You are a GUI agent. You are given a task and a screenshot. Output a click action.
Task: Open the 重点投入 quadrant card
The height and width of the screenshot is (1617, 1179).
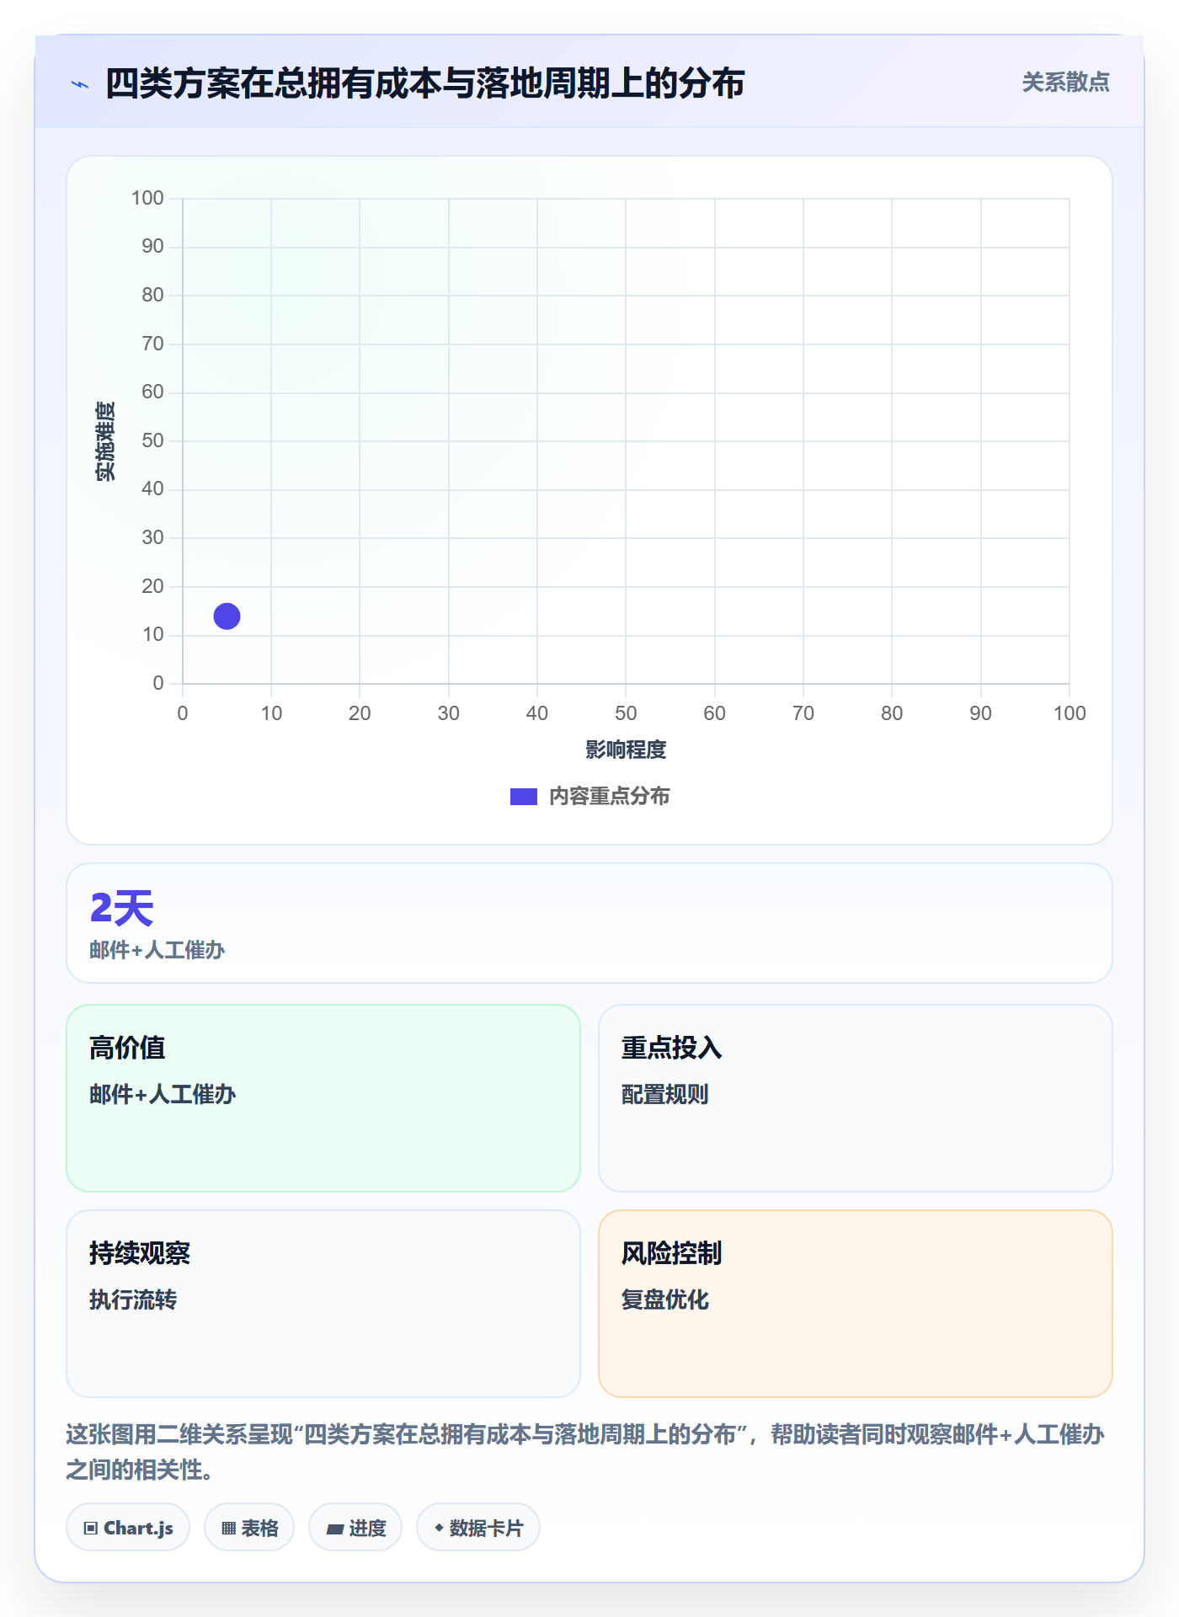(856, 1098)
